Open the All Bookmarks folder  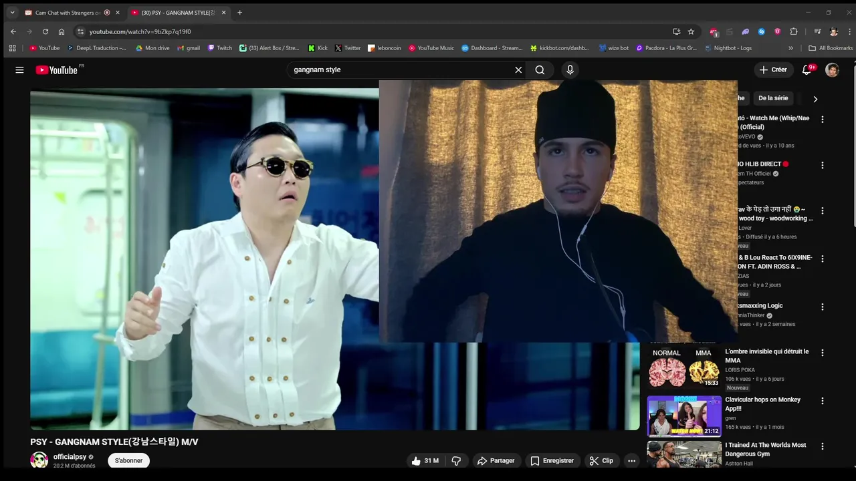pos(831,48)
